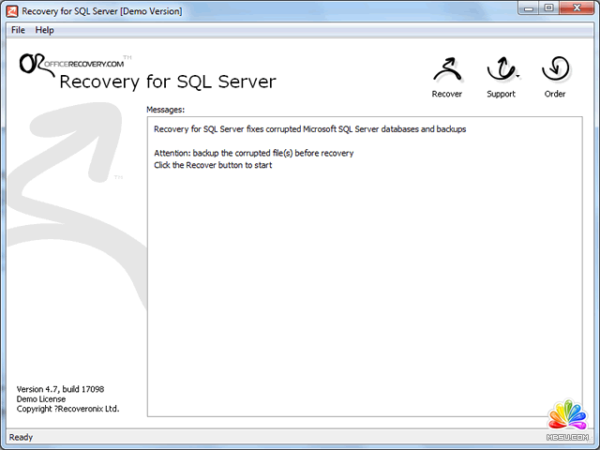Close the Recovery for SQL Server window

(577, 9)
